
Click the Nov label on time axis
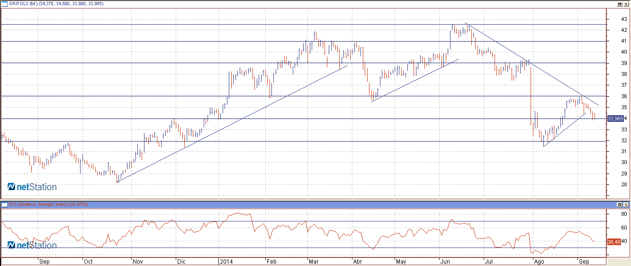pyautogui.click(x=138, y=261)
